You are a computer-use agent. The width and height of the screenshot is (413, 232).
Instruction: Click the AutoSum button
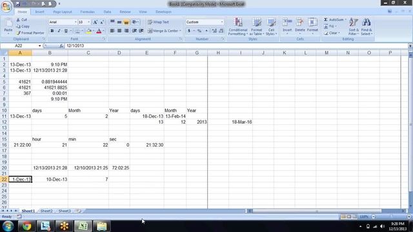click(334, 20)
